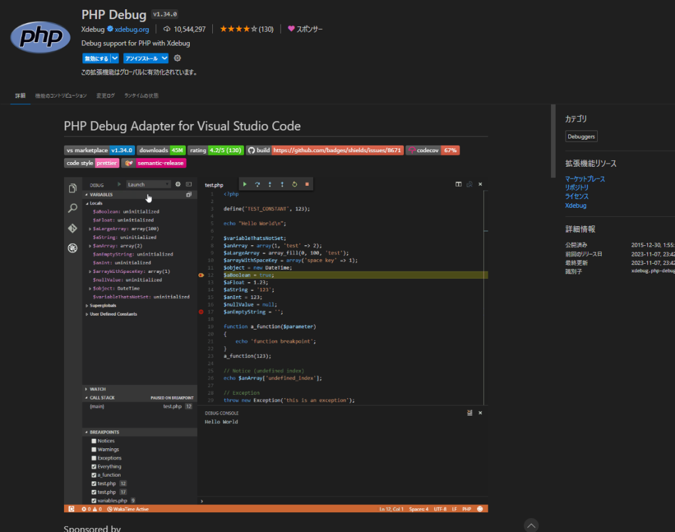This screenshot has width=675, height=532.
Task: Collapse the Locals tree node
Action: pyautogui.click(x=88, y=203)
